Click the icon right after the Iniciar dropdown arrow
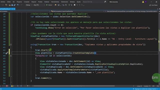Image resolution: width=160 pixels, height=90 pixels. [x=55, y=5]
